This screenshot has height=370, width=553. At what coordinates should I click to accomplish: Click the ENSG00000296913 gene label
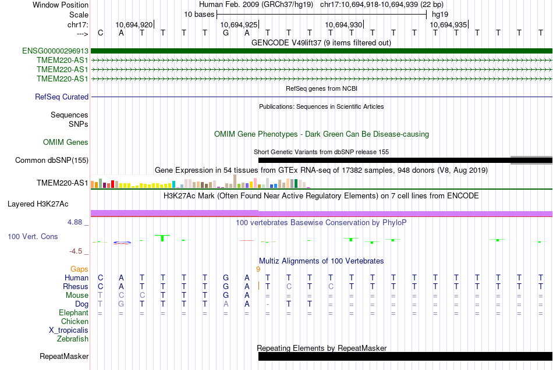click(55, 51)
